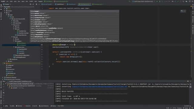Screen dimensions: 194x109
Task: Choose 'dateFormat' from the completion popup
Action: [x=74, y=15]
